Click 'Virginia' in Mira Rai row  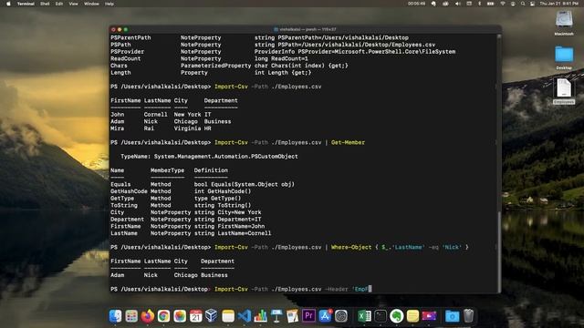point(187,128)
